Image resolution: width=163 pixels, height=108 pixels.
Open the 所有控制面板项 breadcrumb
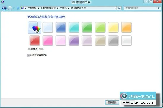[x=48, y=8]
